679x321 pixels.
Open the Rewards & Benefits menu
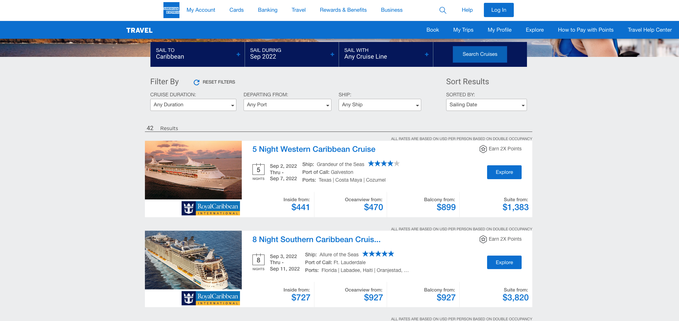click(x=343, y=10)
